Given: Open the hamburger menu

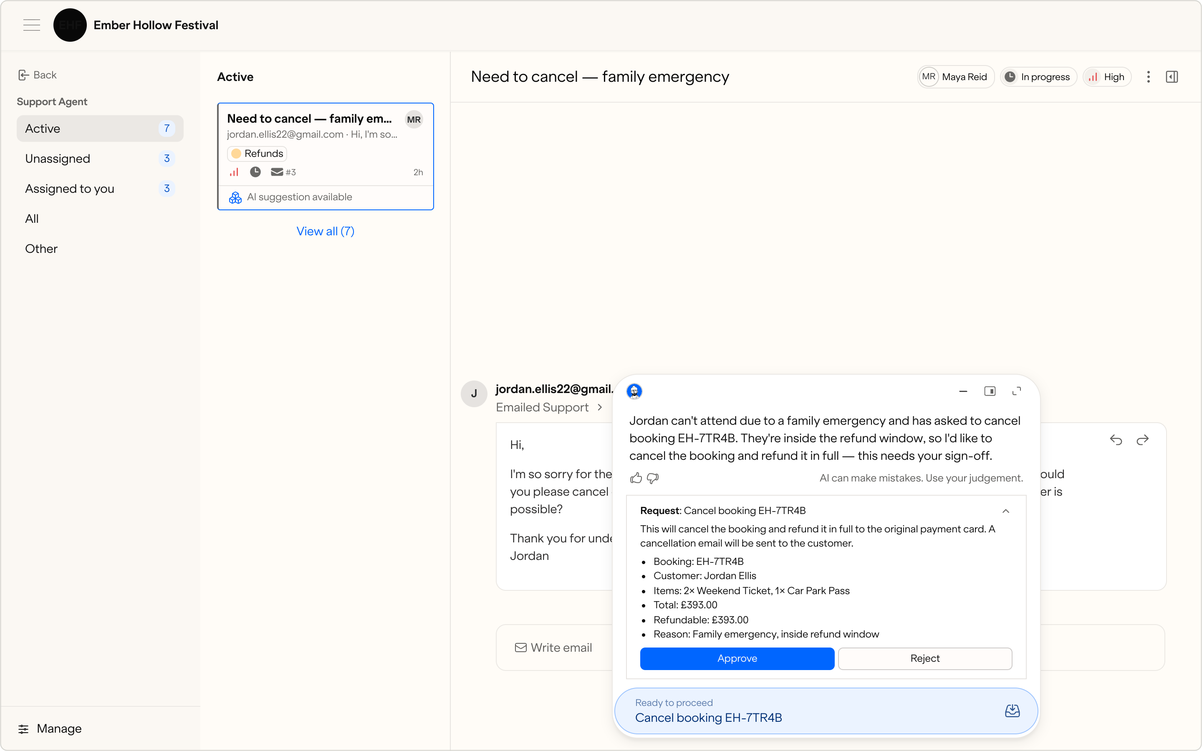Looking at the screenshot, I should click(32, 25).
